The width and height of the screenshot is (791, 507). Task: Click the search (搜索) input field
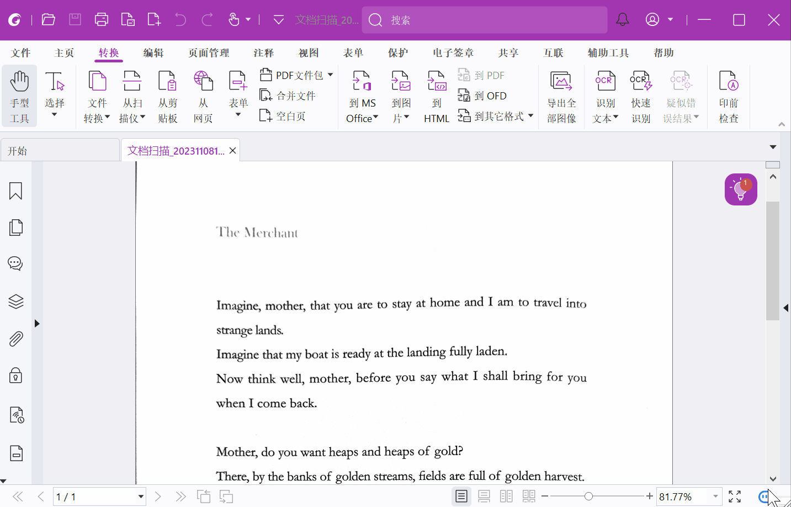[485, 20]
